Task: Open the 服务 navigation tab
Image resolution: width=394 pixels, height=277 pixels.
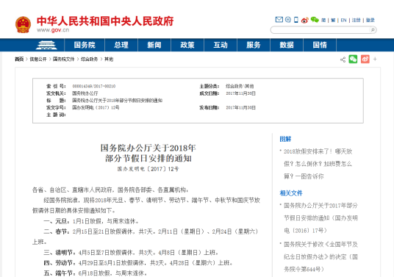Action: point(254,46)
